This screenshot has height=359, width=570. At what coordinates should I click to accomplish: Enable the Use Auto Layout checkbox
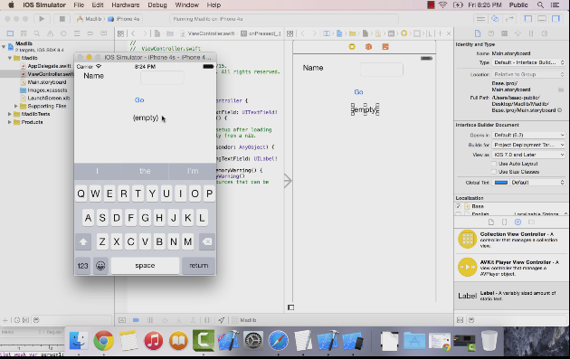pos(494,164)
